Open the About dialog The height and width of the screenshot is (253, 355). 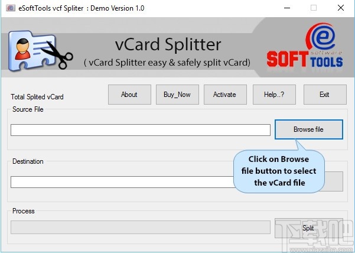click(x=129, y=95)
